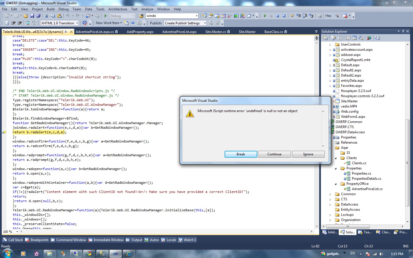Click the Cut scissors icon
This screenshot has width=413, height=258.
coord(46,16)
